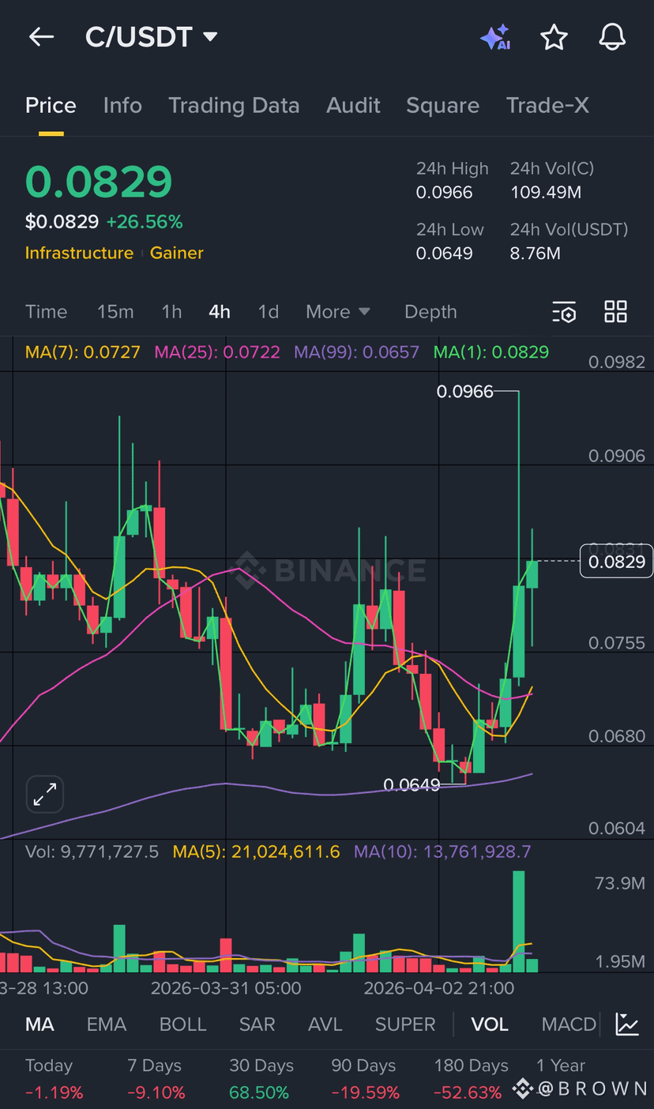Open chart settings icon beside Depth
Viewport: 654px width, 1109px height.
(564, 312)
